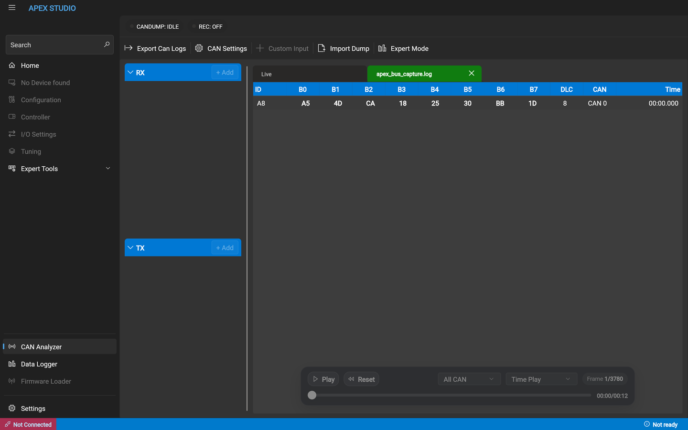Open the hamburger menu icon
This screenshot has height=430, width=688.
(12, 8)
